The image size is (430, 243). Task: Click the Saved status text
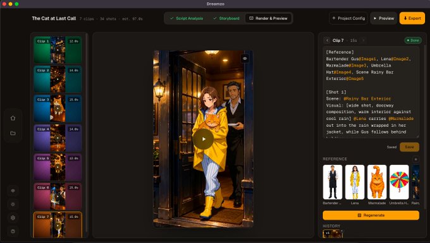pos(391,147)
